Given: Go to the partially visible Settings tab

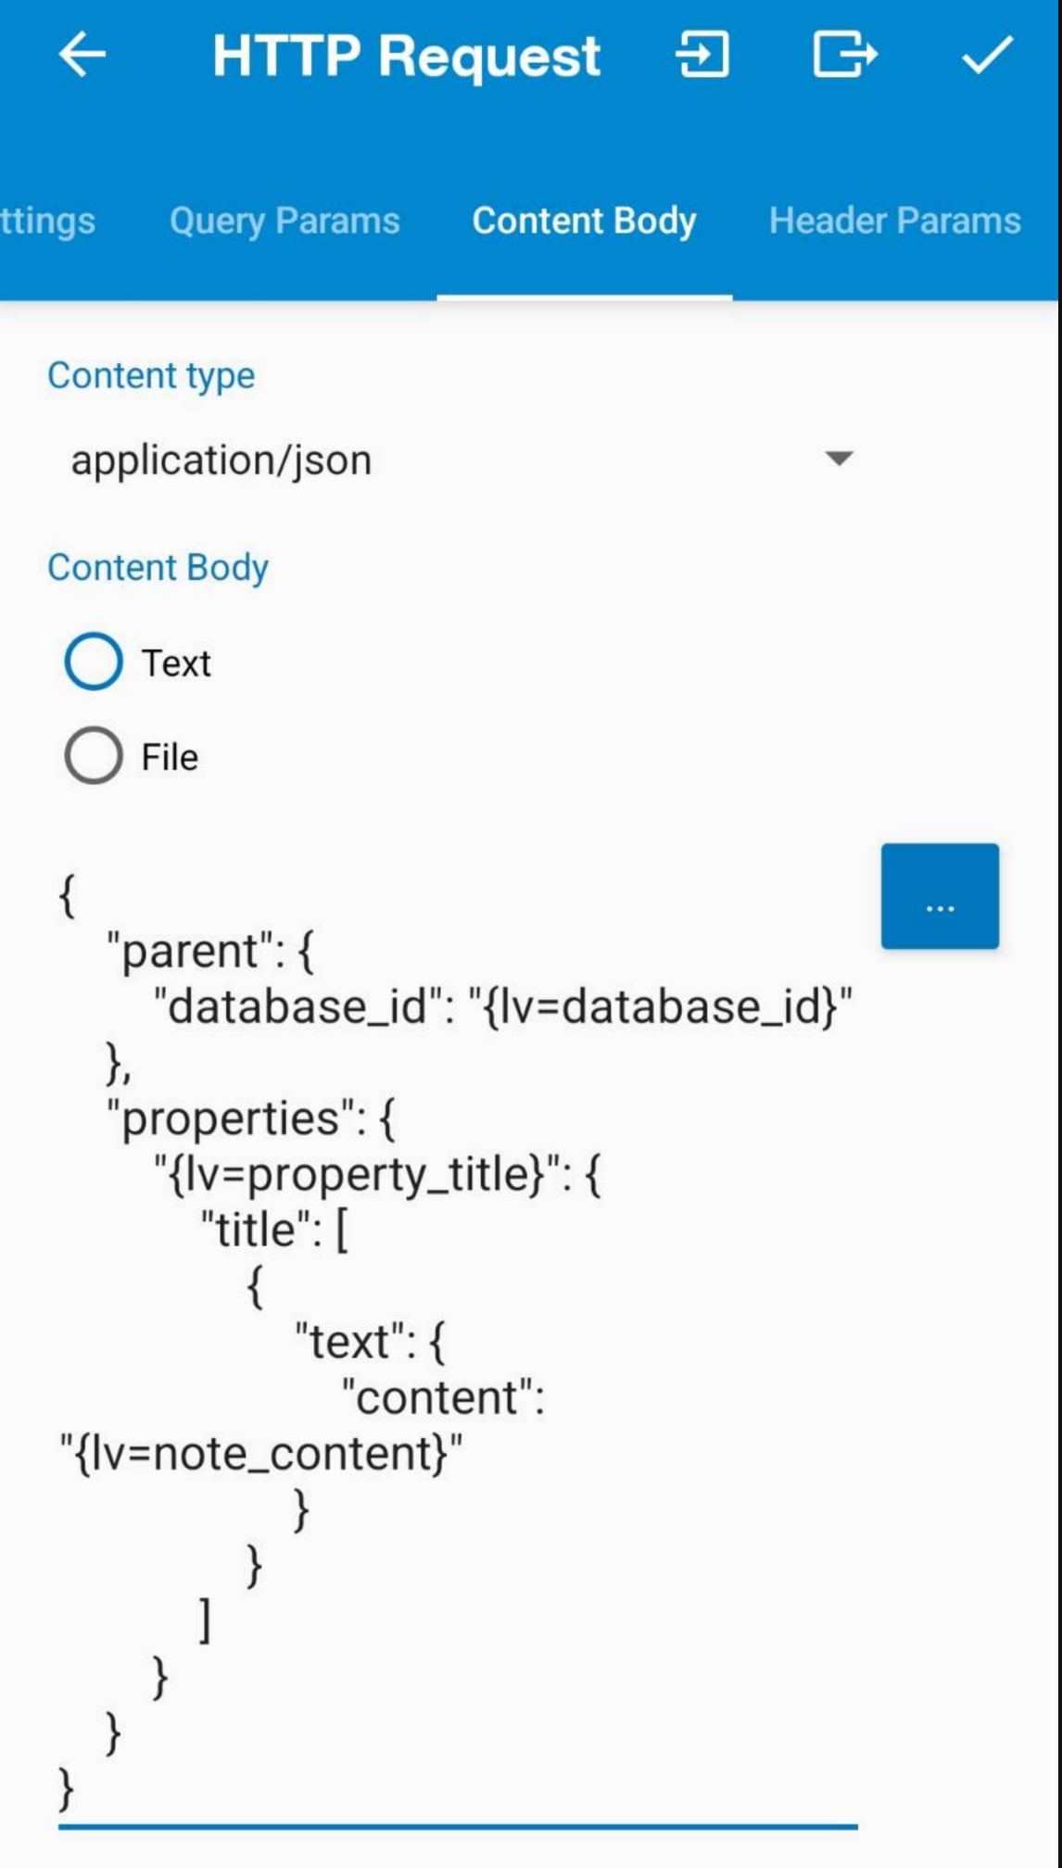Looking at the screenshot, I should click(47, 221).
